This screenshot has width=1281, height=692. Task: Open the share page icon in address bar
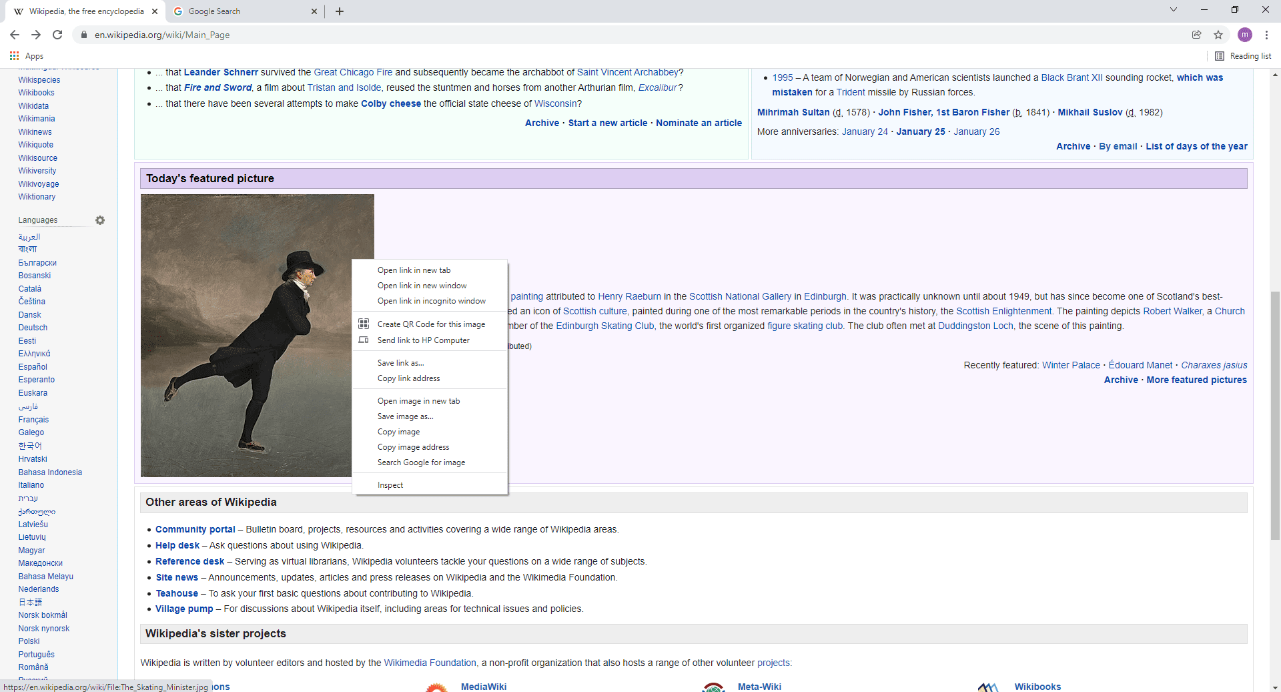coord(1197,35)
